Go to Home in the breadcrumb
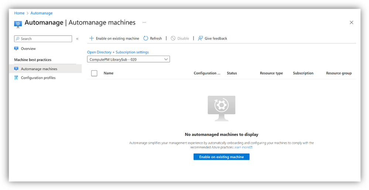Screen dimensions: 369x190 tap(19, 13)
